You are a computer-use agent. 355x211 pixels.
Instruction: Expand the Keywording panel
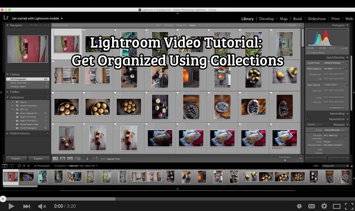click(x=347, y=113)
